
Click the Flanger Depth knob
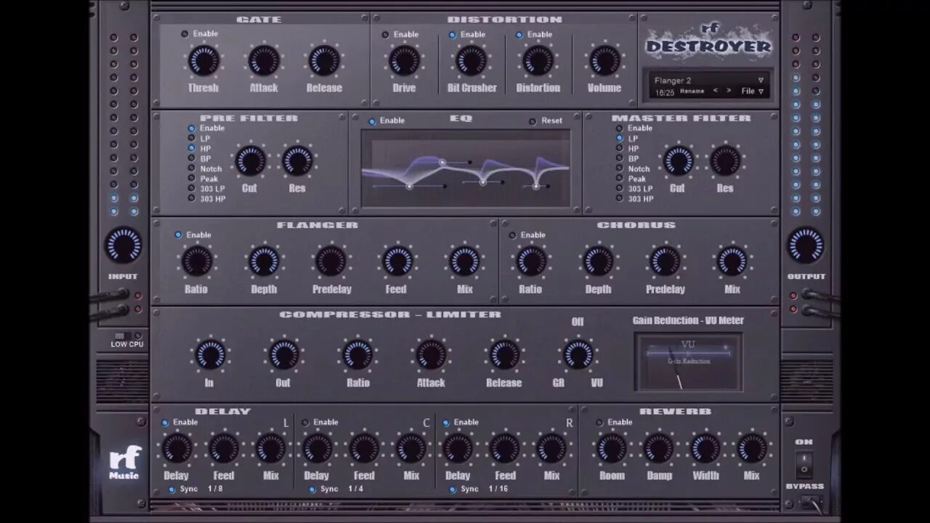pos(264,261)
